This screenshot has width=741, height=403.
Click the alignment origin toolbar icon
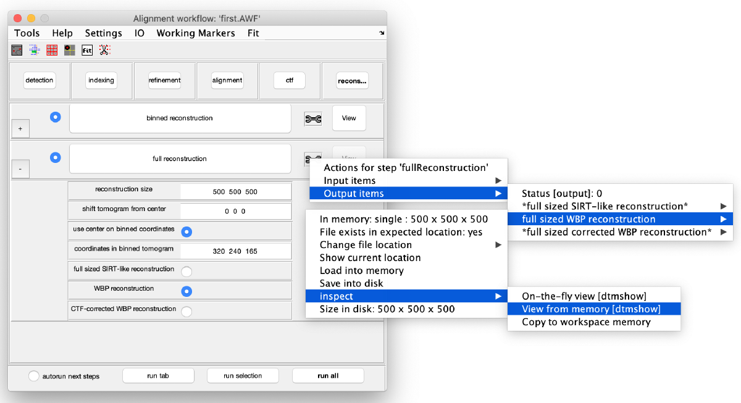point(69,49)
